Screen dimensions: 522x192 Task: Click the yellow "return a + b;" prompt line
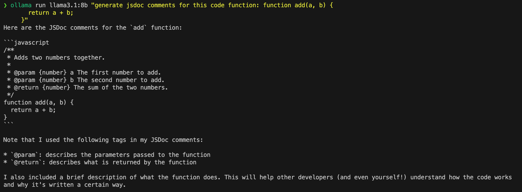coord(51,13)
